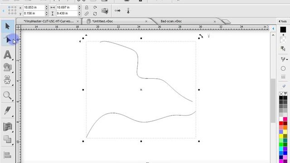This screenshot has width=290, height=163.
Task: Click the height value spinner arrows
Action: (80, 13)
